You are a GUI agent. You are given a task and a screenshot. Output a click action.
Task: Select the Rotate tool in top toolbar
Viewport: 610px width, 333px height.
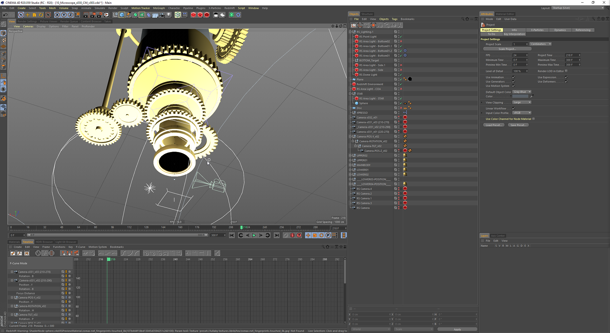(41, 15)
